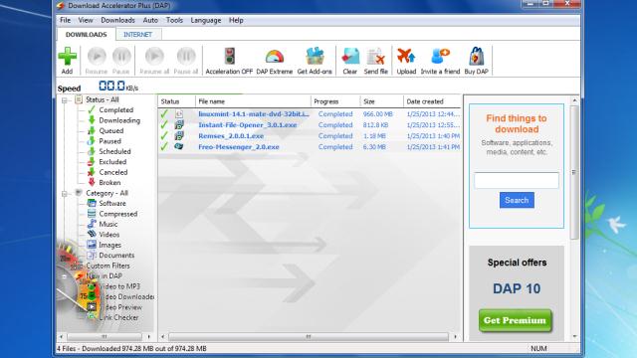The width and height of the screenshot is (637, 358).
Task: Click the file list horizontal scrollbar
Action: click(309, 336)
